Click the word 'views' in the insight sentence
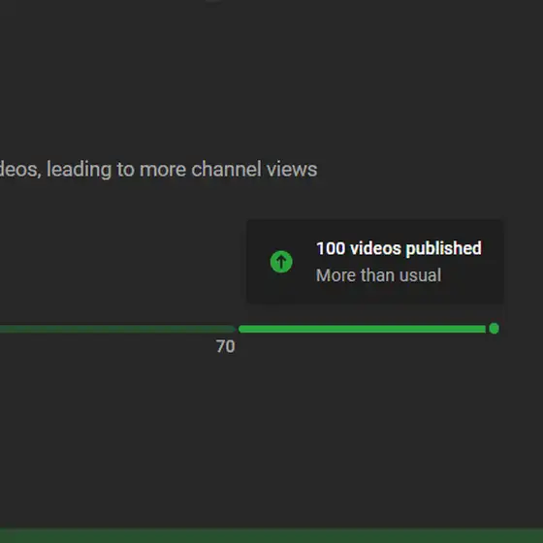 tap(292, 170)
